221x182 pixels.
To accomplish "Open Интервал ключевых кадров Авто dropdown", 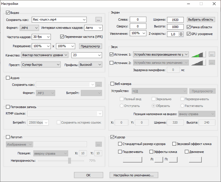I will click(93, 28).
